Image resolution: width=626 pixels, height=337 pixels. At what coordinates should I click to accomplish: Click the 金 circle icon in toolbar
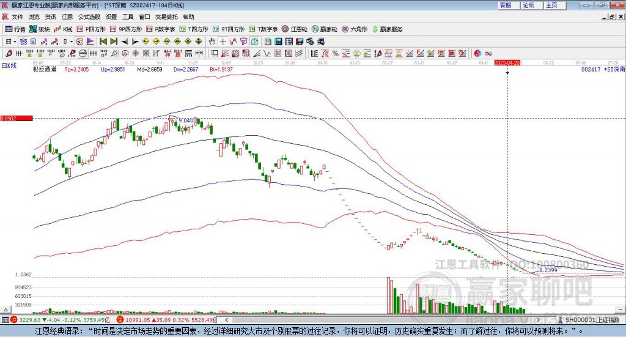pos(356,53)
